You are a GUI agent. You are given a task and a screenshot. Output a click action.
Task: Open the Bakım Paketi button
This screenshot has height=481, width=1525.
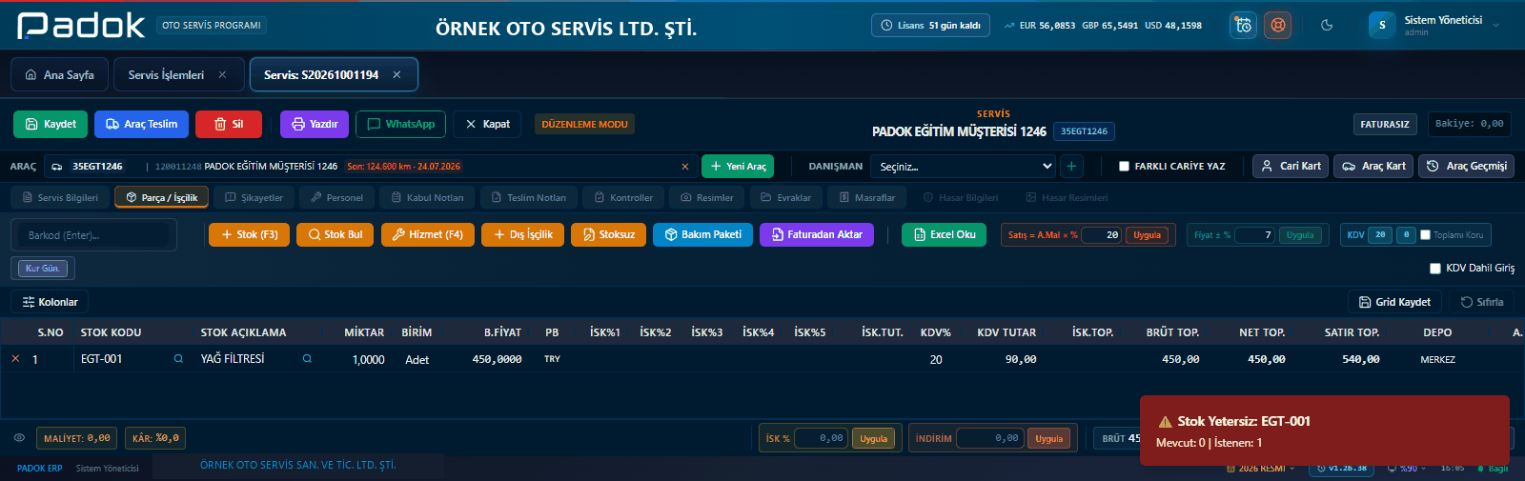[702, 234]
